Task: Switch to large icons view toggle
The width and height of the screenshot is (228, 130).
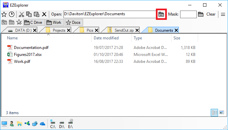Action: [222, 112]
